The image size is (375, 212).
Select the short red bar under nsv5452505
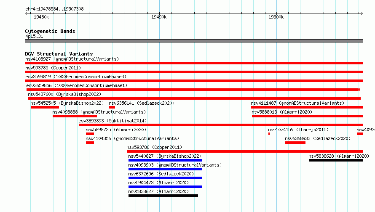coord(45,107)
